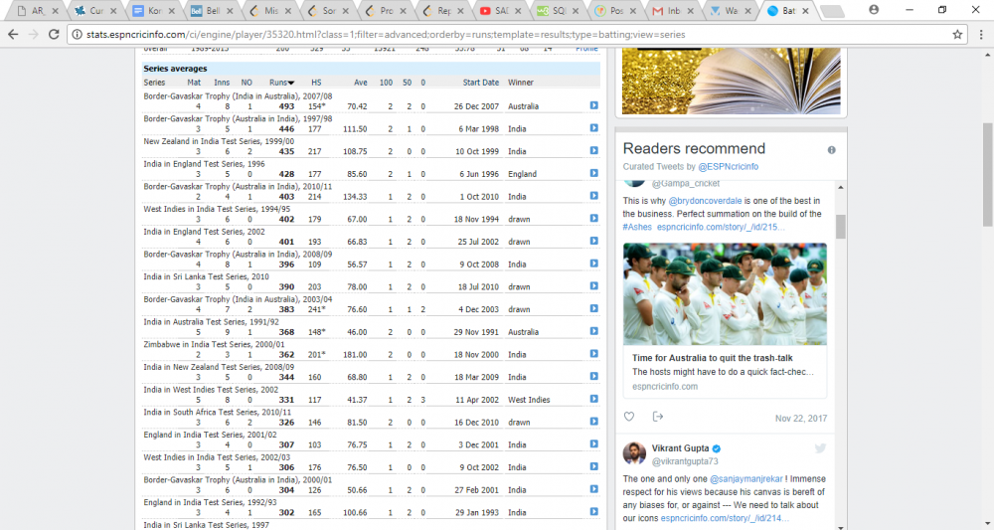Open details arrow for India in South Africa 2010/11
The image size is (994, 530).
click(594, 421)
